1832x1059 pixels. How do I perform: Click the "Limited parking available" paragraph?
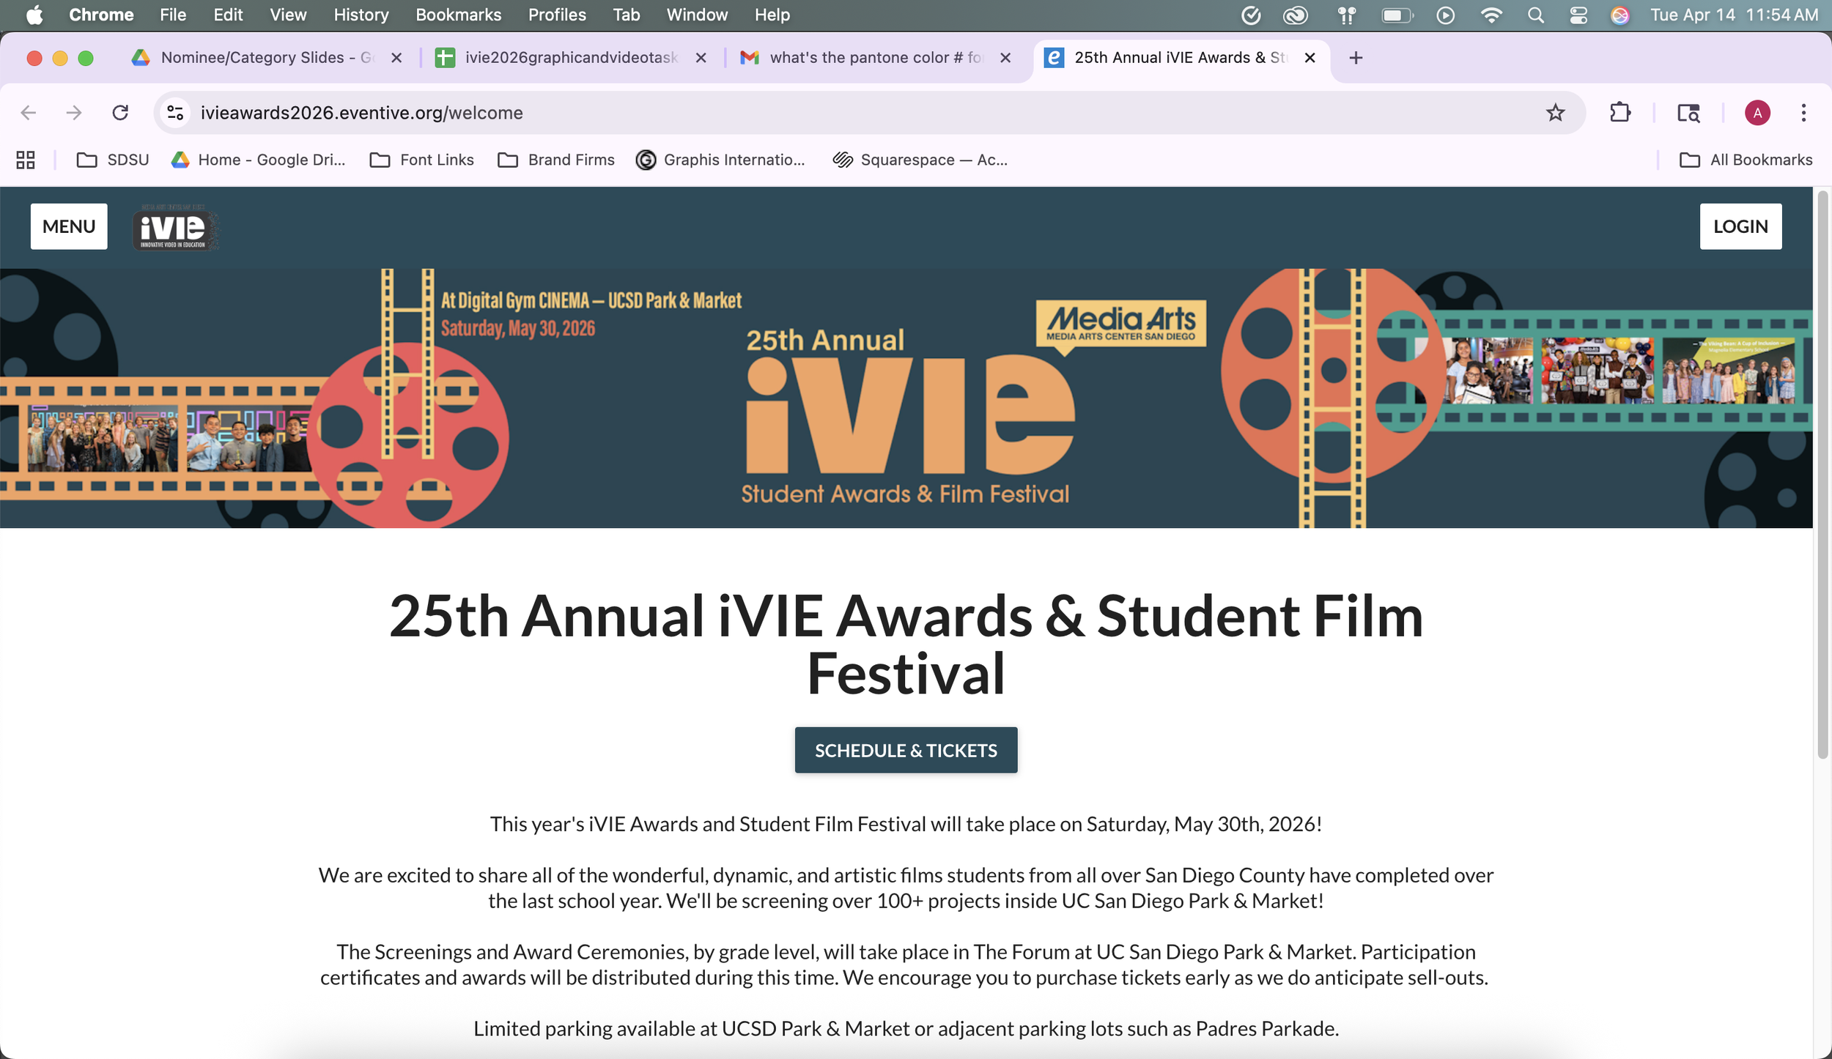[906, 1028]
